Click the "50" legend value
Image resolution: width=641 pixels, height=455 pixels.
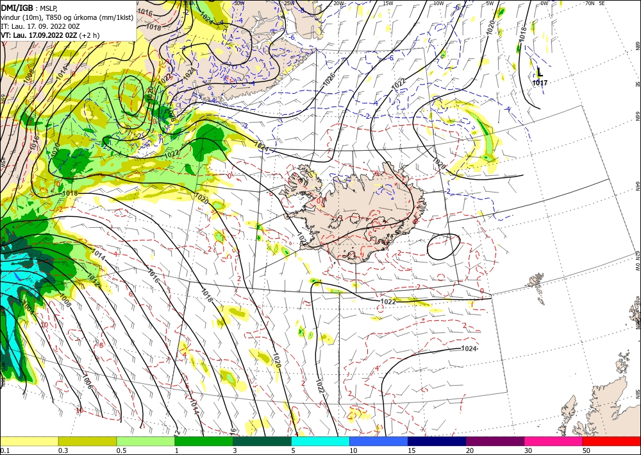click(587, 451)
